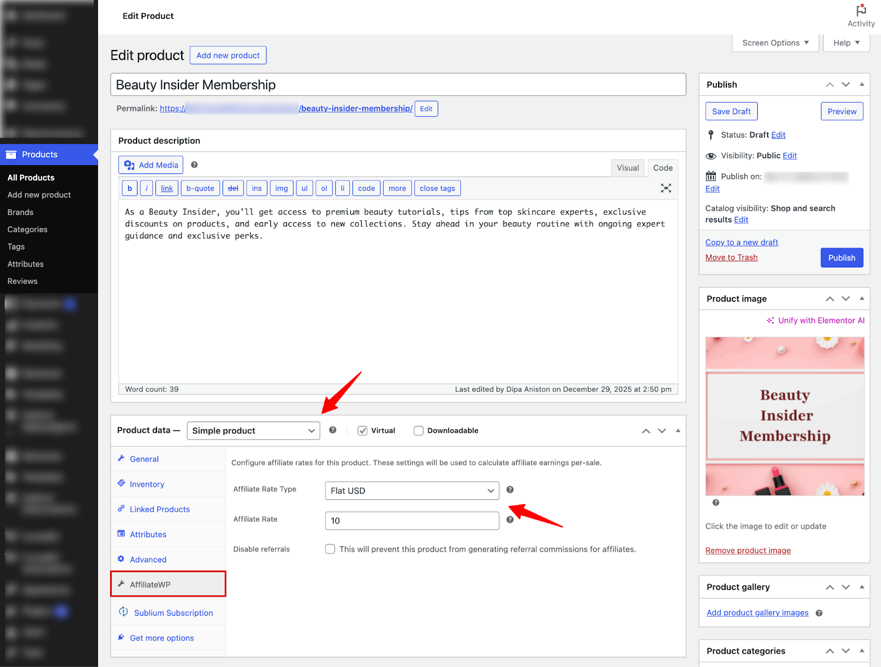This screenshot has width=881, height=667.
Task: Collapse the Product image panel
Action: tap(861, 298)
